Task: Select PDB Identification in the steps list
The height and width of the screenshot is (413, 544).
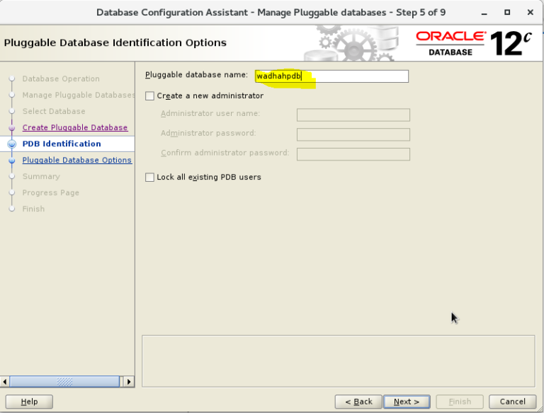Action: (62, 144)
